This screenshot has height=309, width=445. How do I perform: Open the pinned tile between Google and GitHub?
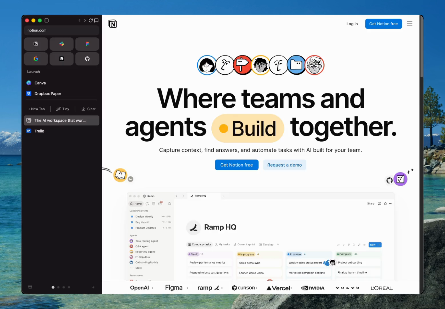[61, 59]
